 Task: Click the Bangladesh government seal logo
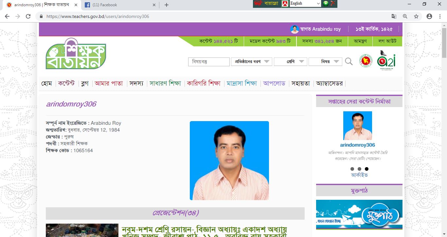pos(366,61)
